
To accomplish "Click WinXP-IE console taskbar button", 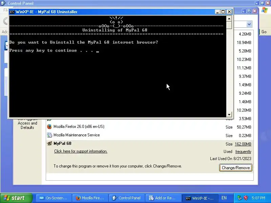I will [x=200, y=198].
